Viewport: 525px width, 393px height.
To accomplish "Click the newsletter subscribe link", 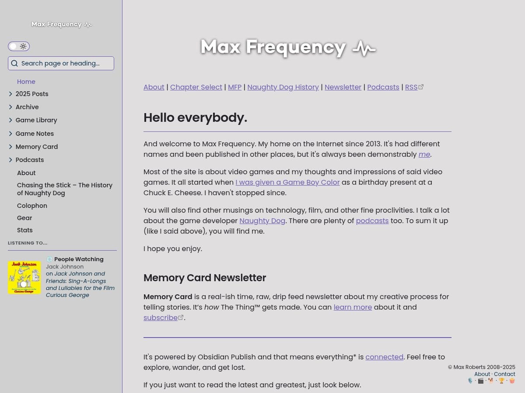I will pos(161,317).
